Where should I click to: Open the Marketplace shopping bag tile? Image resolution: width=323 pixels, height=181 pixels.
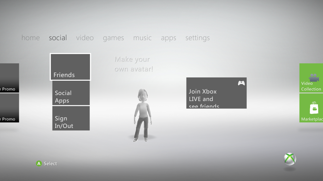coord(311,108)
